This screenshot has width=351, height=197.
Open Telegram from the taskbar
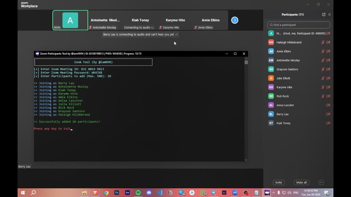click(x=214, y=193)
